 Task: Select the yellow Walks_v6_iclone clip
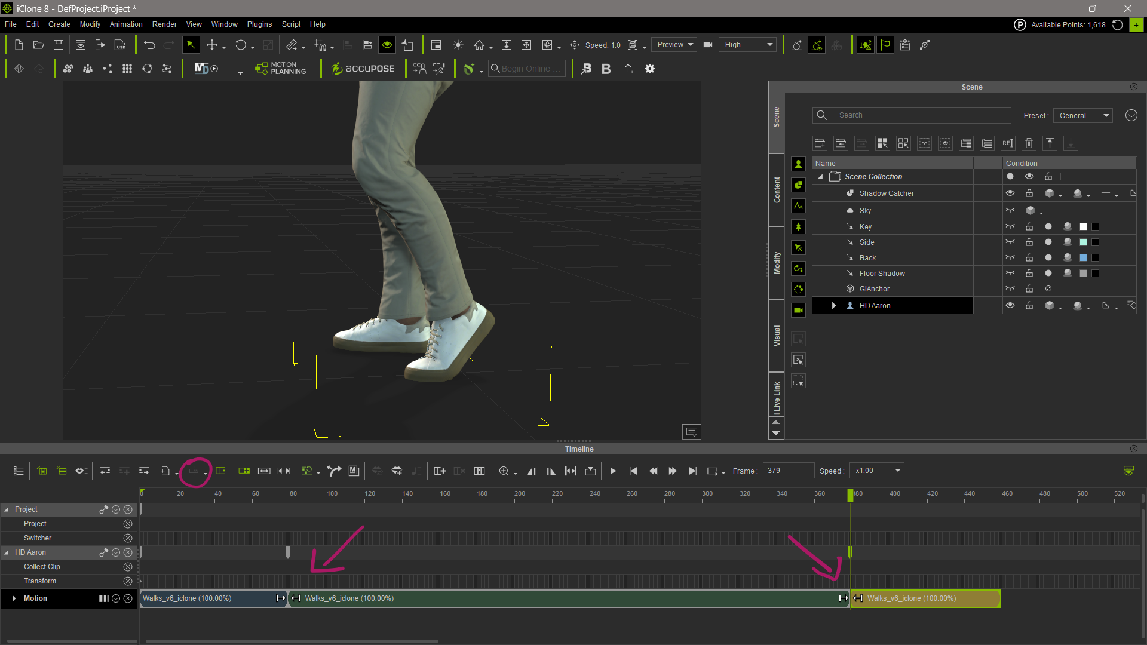[x=926, y=598]
